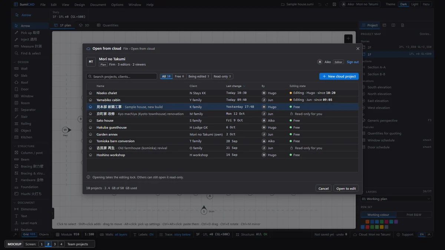Screen dimensions: 445x250
Task: Open the 01 Working plan layers dropdown
Action: (396, 199)
